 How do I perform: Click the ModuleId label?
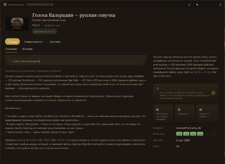pyautogui.click(x=158, y=128)
